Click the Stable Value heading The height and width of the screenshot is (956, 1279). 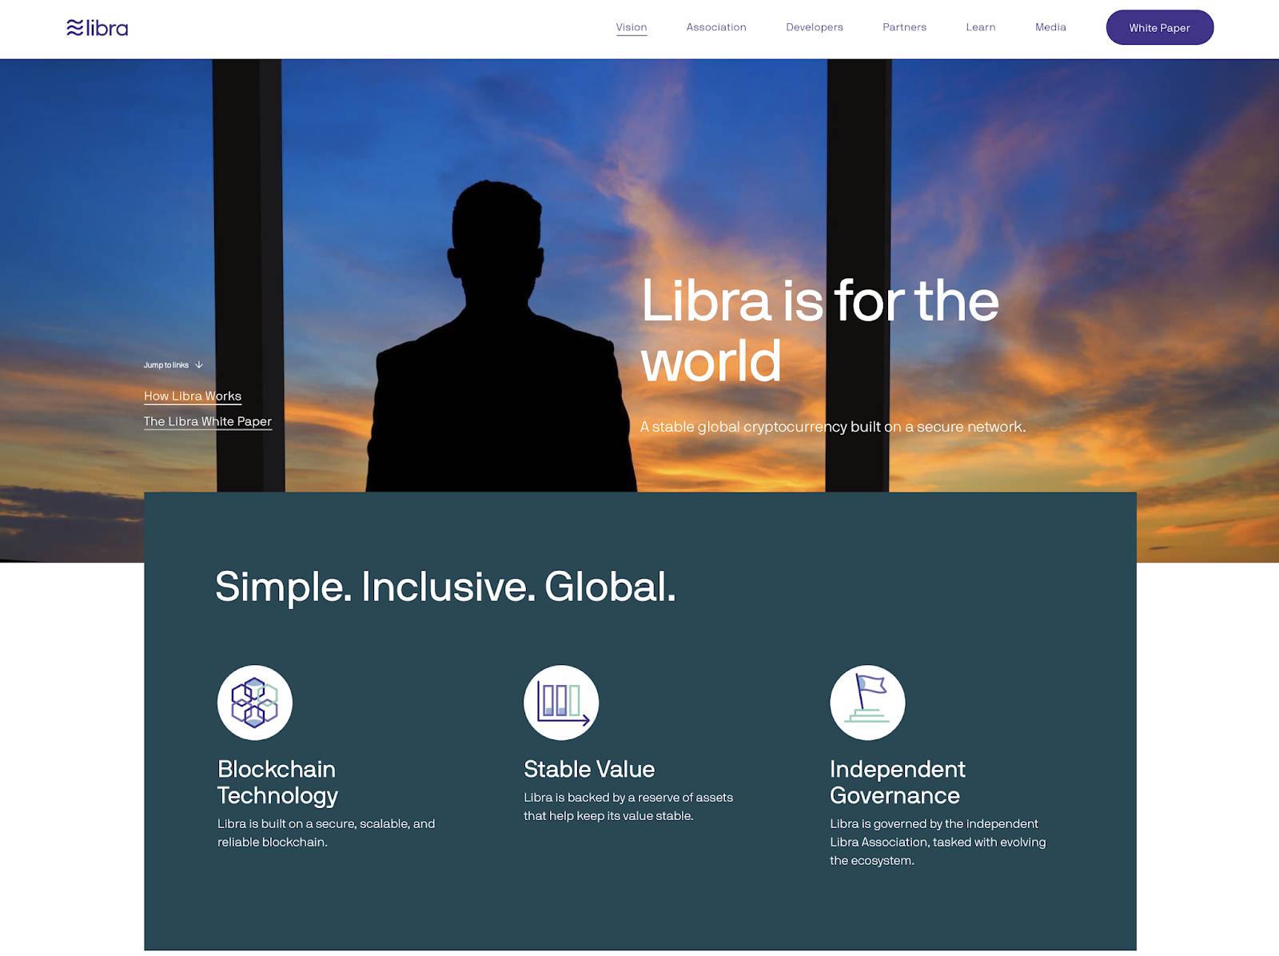[x=589, y=769]
